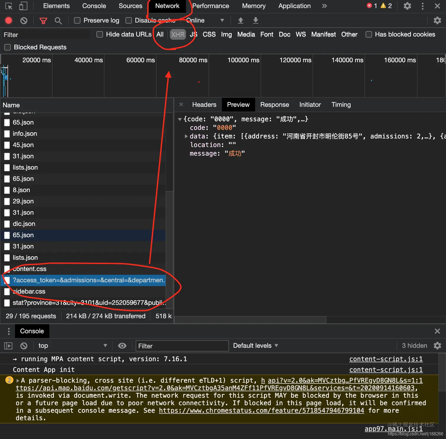
Task: Open the Performance tab
Action: point(211,6)
